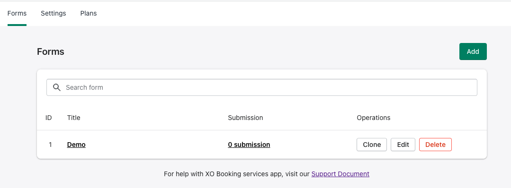Delete the Demo form

tap(435, 145)
